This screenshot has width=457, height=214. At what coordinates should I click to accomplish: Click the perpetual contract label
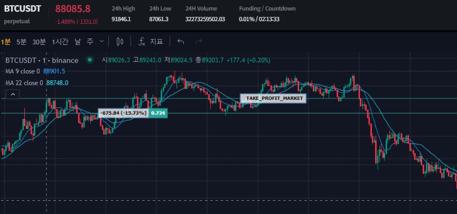tap(17, 22)
